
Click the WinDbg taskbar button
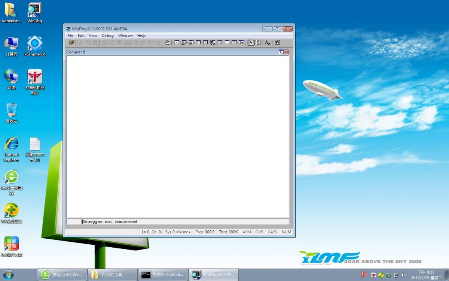214,275
